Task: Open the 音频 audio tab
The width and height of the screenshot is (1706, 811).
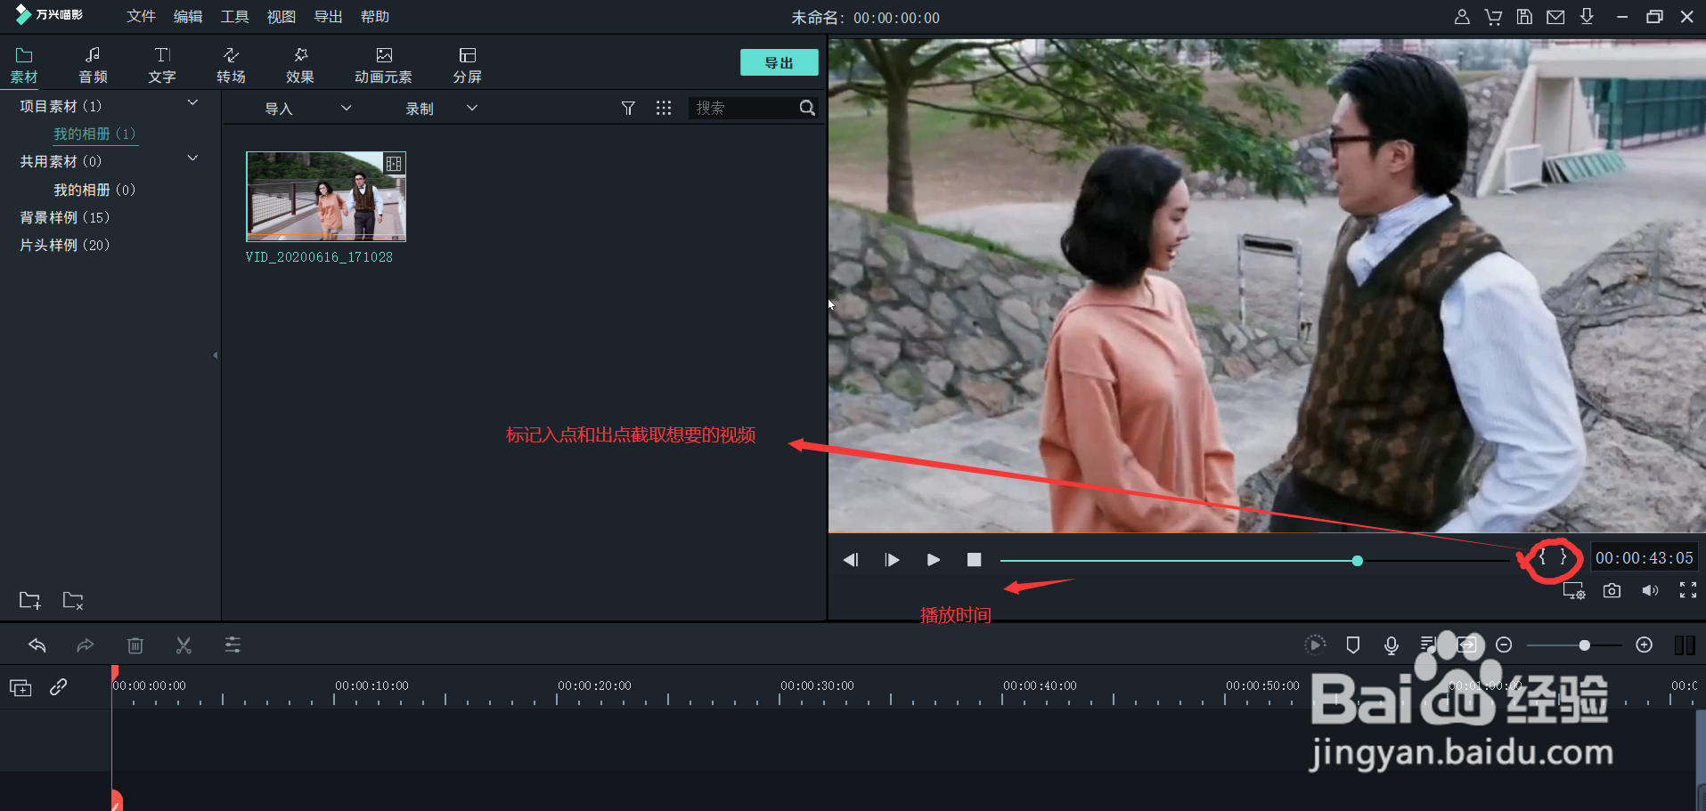Action: coord(93,66)
